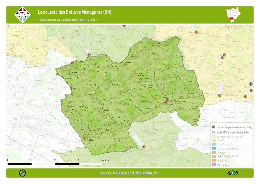This screenshot has width=260, height=184.
Task: Click the 'MARDI - VENDREDI' legend label
Action: pos(228,156)
